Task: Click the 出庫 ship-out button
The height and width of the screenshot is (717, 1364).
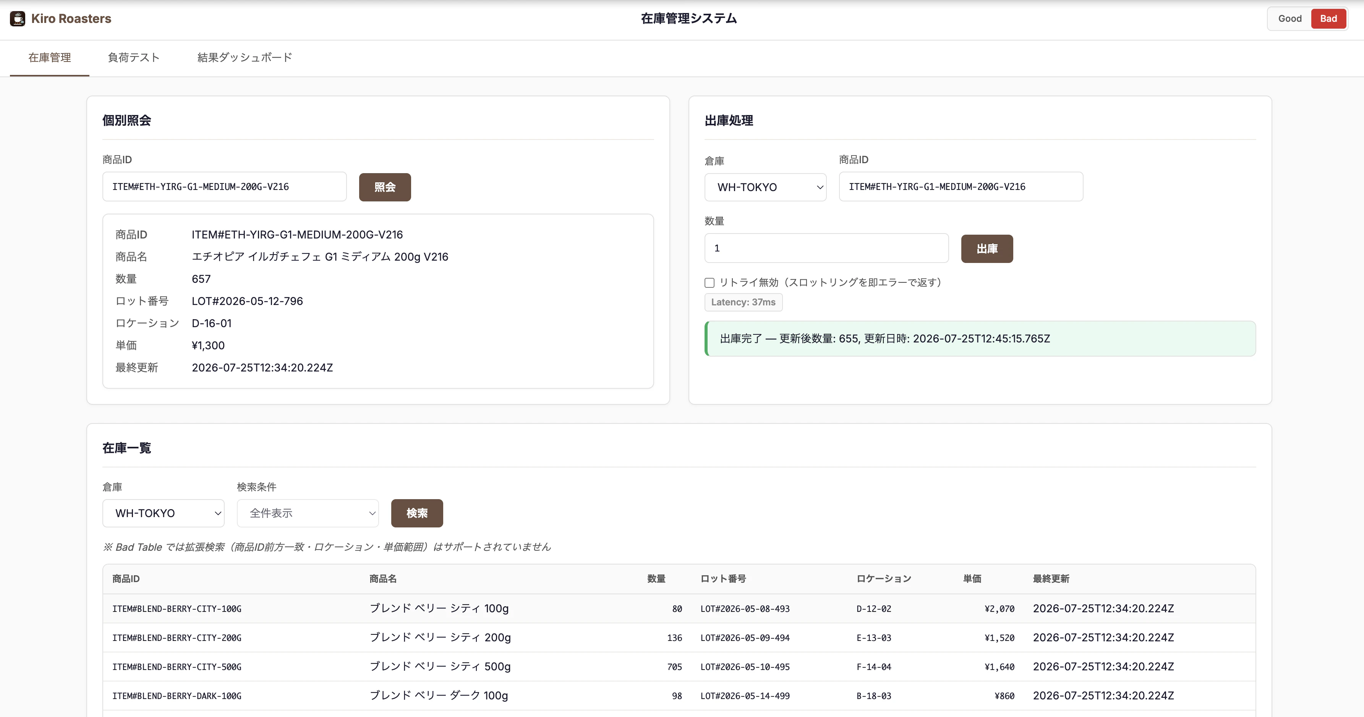Action: click(987, 248)
